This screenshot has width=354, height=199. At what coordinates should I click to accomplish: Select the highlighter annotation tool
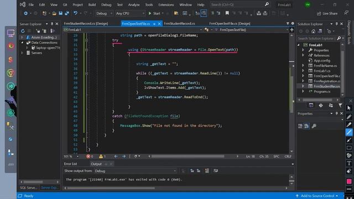[x=349, y=124]
